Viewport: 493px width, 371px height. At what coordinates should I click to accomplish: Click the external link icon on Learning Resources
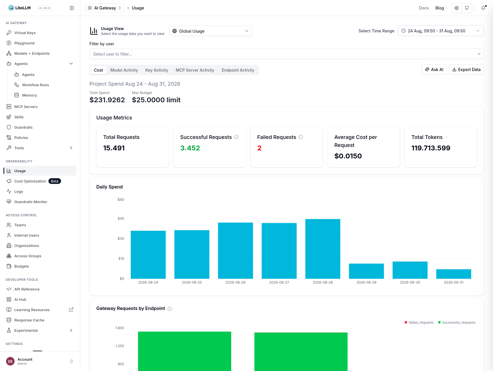pyautogui.click(x=71, y=310)
